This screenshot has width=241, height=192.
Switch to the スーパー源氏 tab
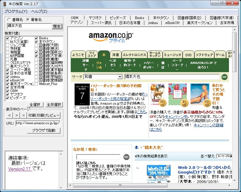[101, 23]
